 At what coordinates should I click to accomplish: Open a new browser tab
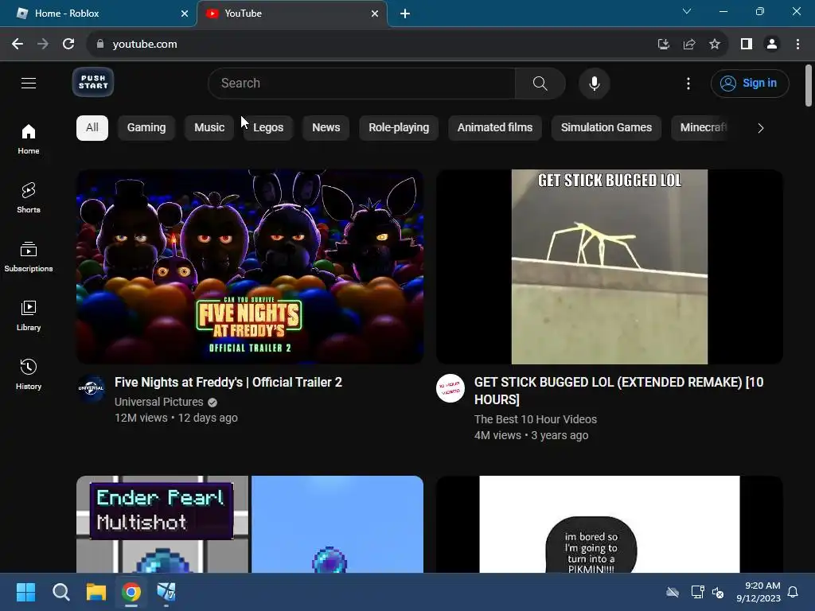pos(405,14)
